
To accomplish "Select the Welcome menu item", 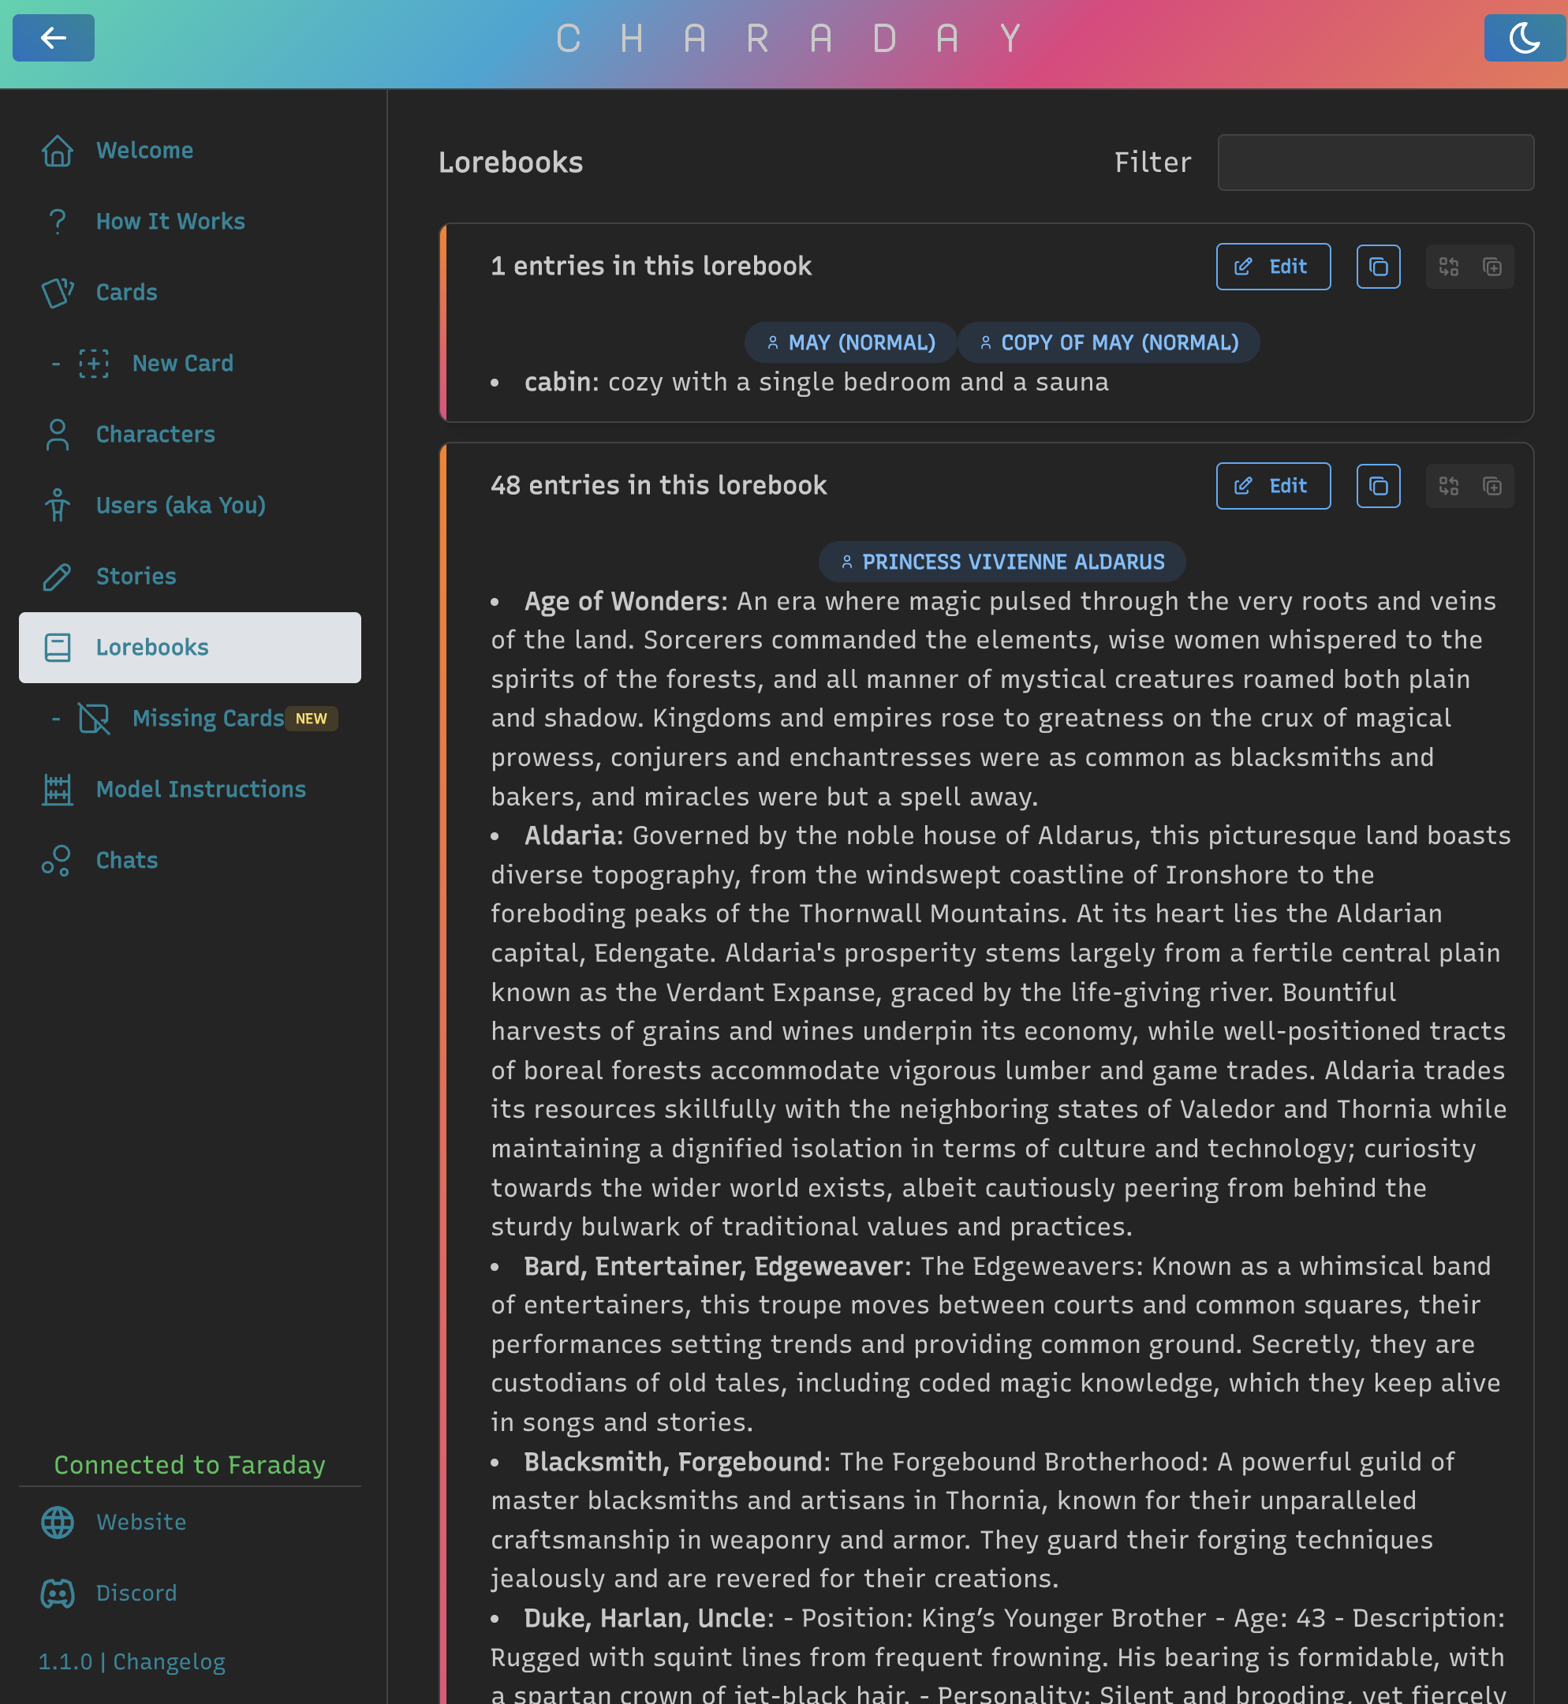I will [x=144, y=148].
